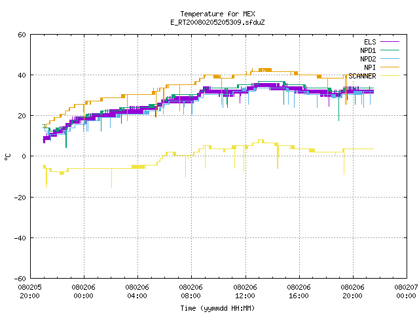This screenshot has width=419, height=314.
Task: Click the y-axis unit label "°C"
Action: 8,157
